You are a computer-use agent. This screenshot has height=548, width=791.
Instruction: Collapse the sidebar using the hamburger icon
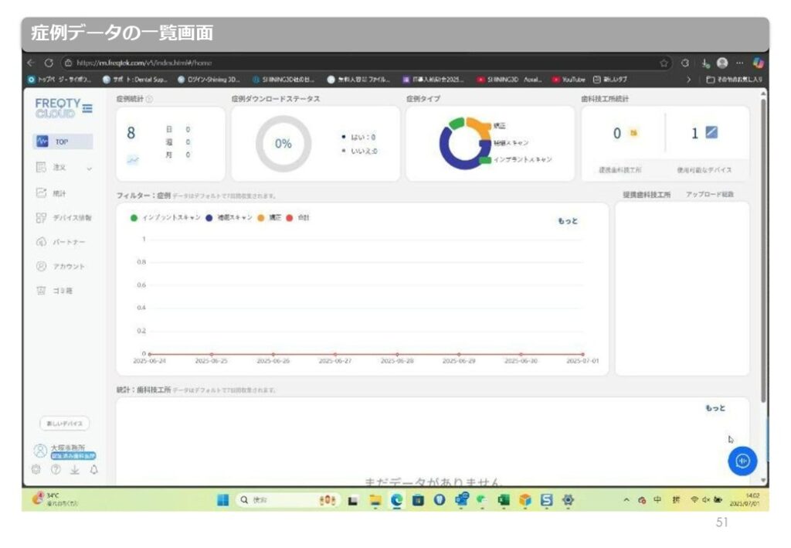(87, 107)
